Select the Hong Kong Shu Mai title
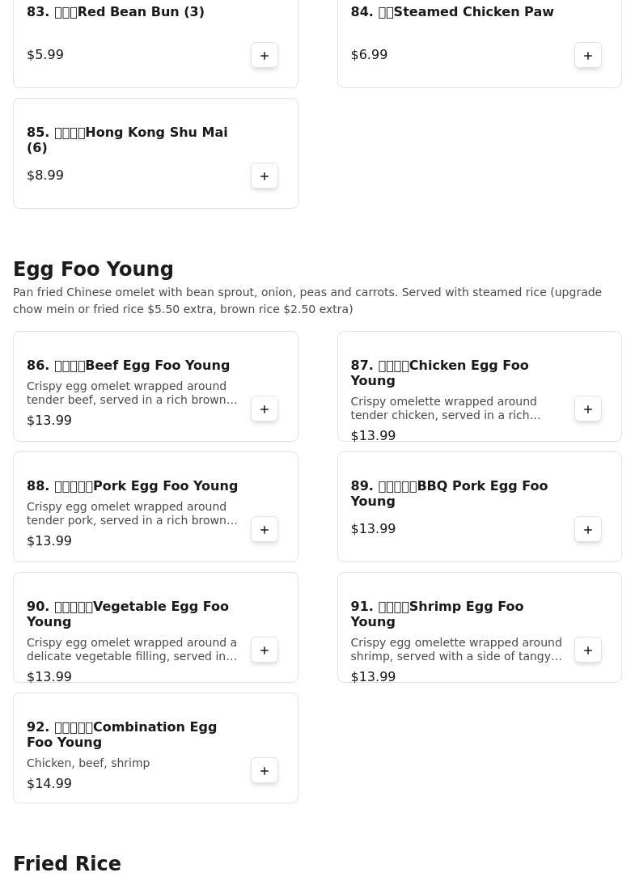Image resolution: width=635 pixels, height=877 pixels. pyautogui.click(x=127, y=140)
